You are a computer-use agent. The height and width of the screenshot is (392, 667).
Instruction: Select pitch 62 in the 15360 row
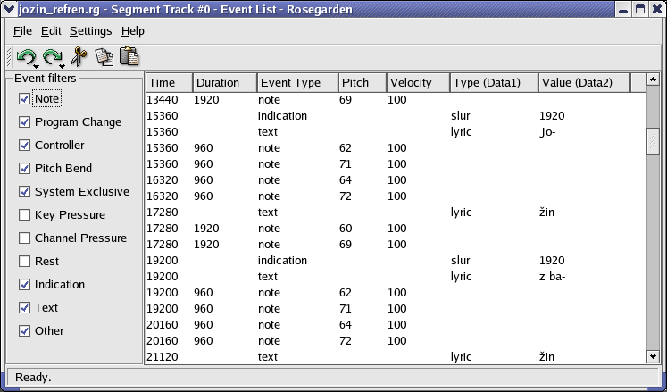click(x=346, y=148)
